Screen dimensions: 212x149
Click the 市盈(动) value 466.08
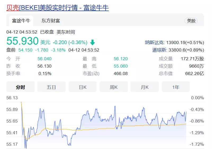[x=121, y=73]
